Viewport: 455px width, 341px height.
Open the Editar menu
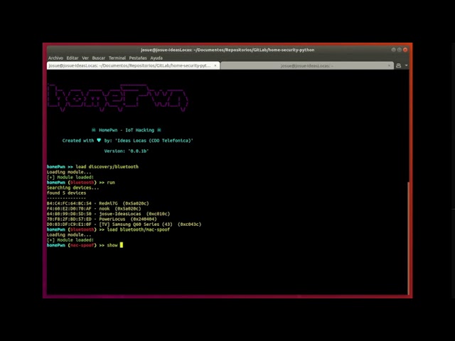[73, 58]
